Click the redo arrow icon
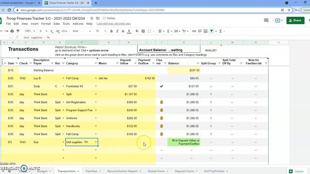This screenshot has width=310, height=174. pos(6,31)
